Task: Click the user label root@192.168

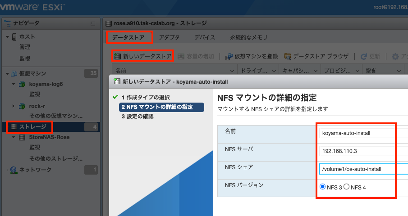Action: [390, 7]
